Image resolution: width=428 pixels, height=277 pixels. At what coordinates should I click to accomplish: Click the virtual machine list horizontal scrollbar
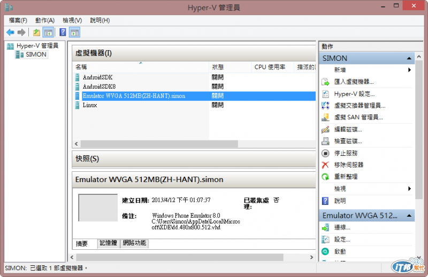click(x=159, y=144)
